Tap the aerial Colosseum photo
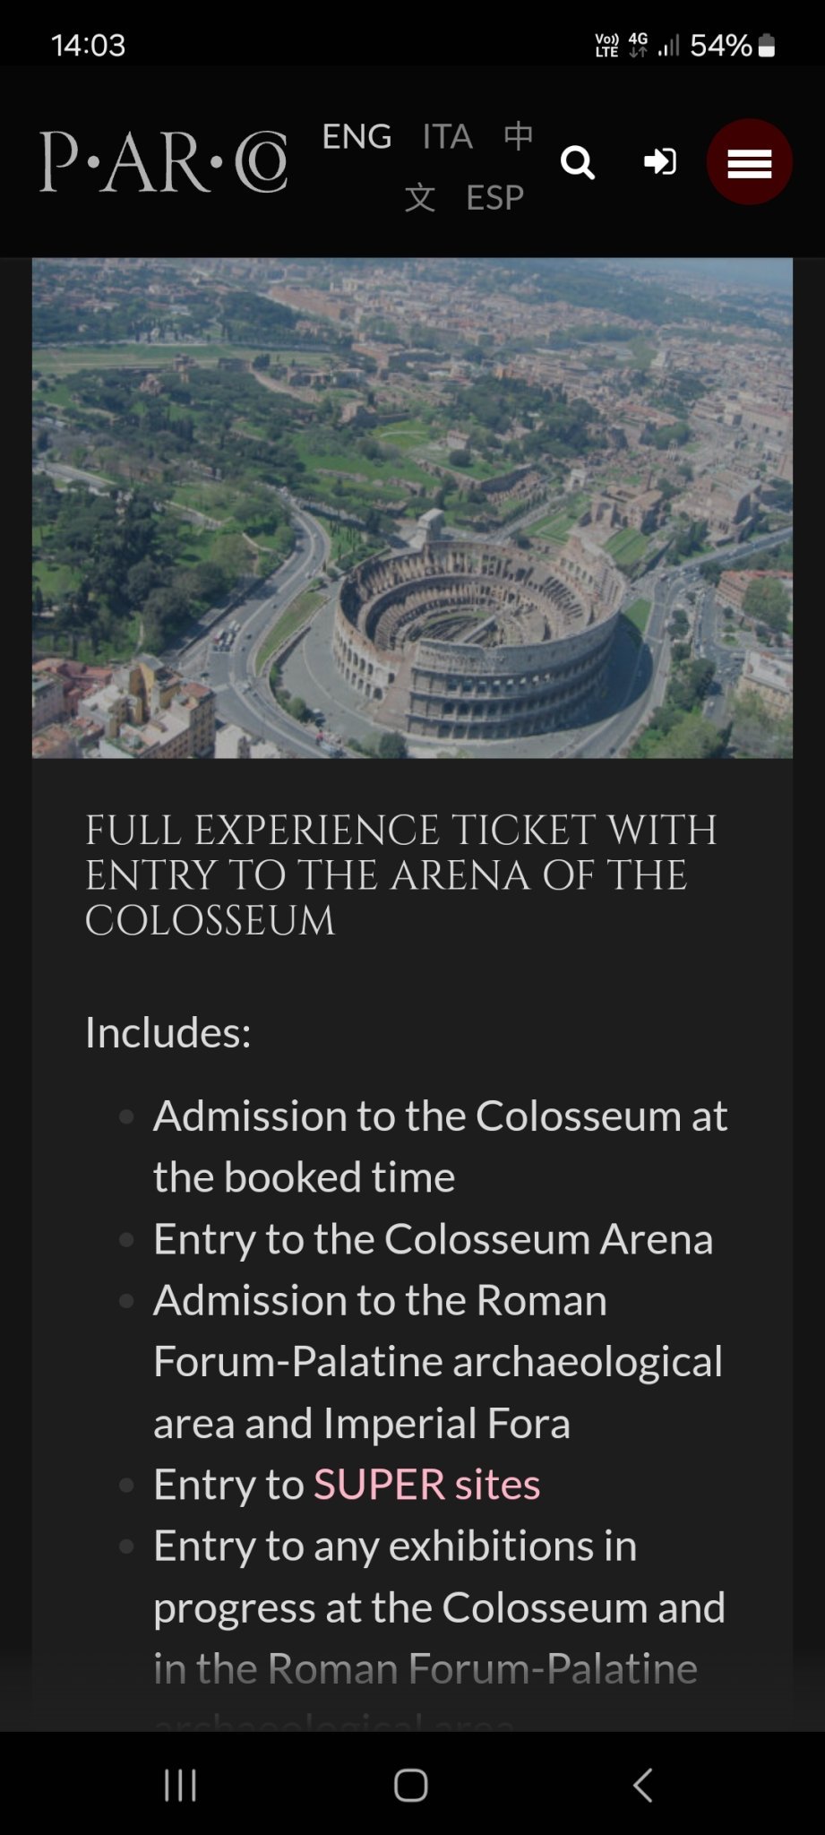 coord(412,507)
